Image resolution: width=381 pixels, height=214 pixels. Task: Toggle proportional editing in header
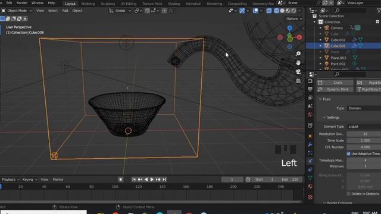(x=164, y=11)
